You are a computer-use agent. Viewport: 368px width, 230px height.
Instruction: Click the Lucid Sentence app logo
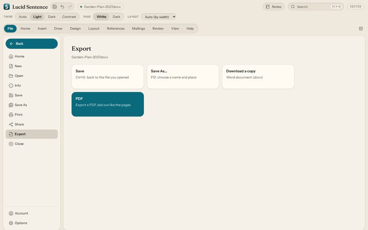coord(6,6)
